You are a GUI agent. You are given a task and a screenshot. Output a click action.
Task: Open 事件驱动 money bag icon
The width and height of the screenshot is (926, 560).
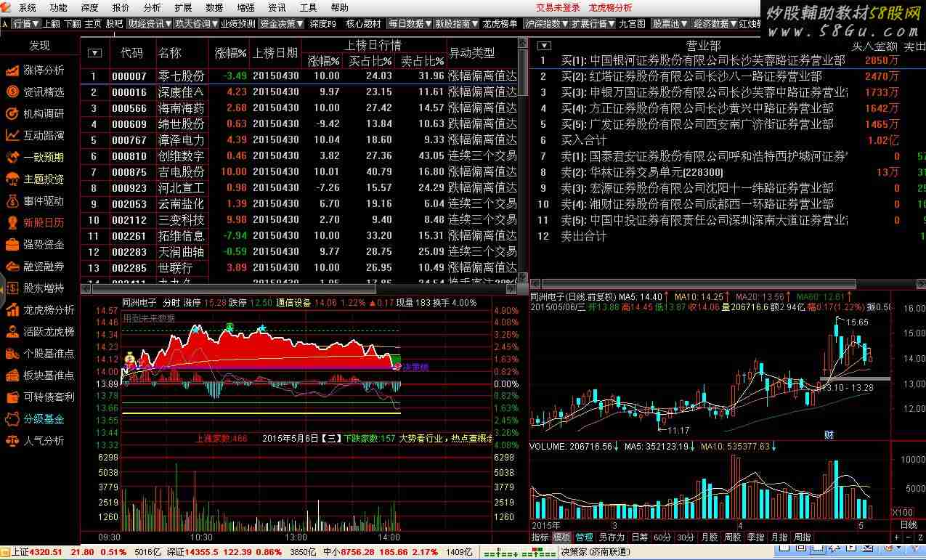(x=12, y=201)
